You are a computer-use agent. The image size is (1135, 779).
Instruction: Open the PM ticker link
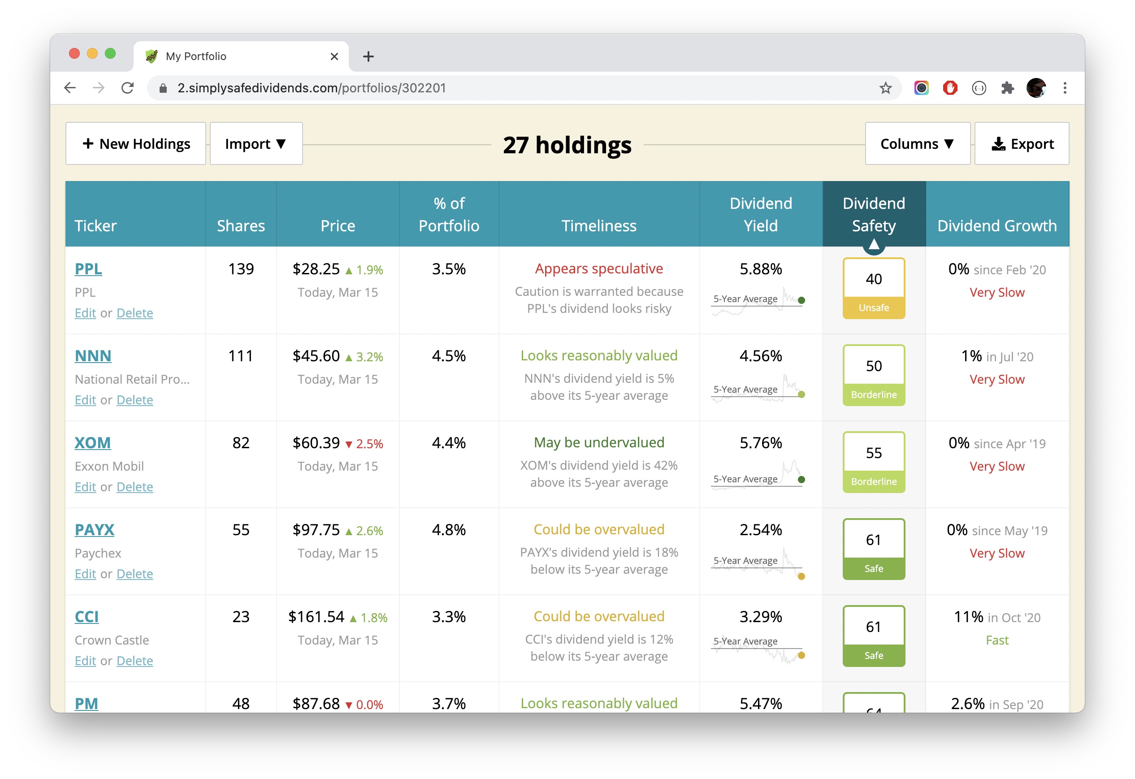[x=86, y=704]
